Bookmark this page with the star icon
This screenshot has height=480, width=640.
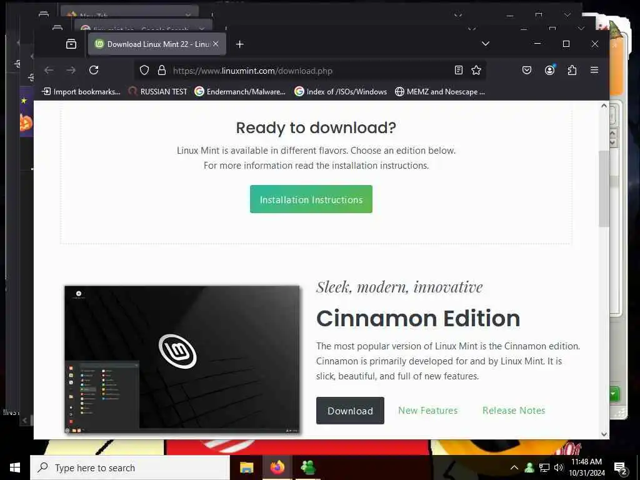coord(476,70)
